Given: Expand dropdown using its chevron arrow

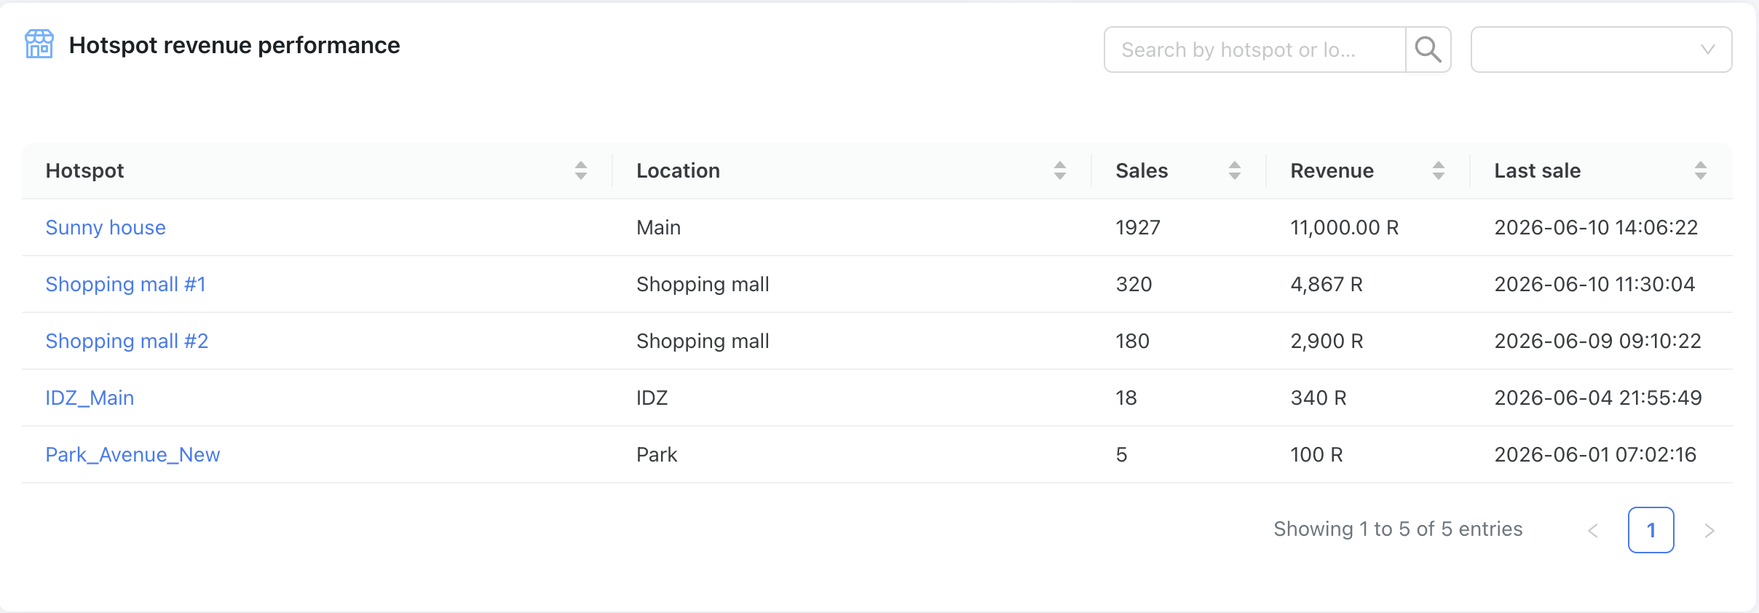Looking at the screenshot, I should (x=1707, y=50).
